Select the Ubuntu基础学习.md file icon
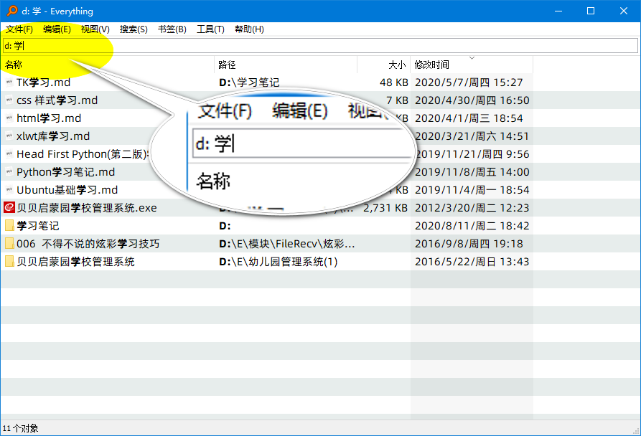 coord(8,189)
